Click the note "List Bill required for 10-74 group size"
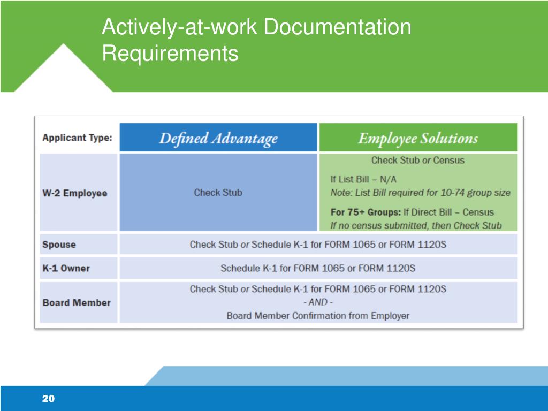The width and height of the screenshot is (548, 411). (x=421, y=193)
